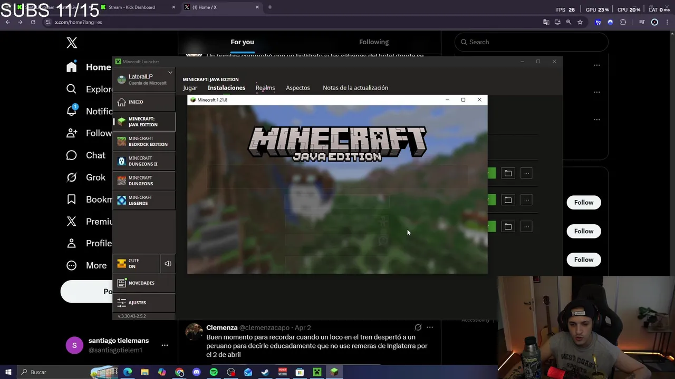675x379 pixels.
Task: Open Novedades in the launcher sidebar
Action: tap(144, 283)
